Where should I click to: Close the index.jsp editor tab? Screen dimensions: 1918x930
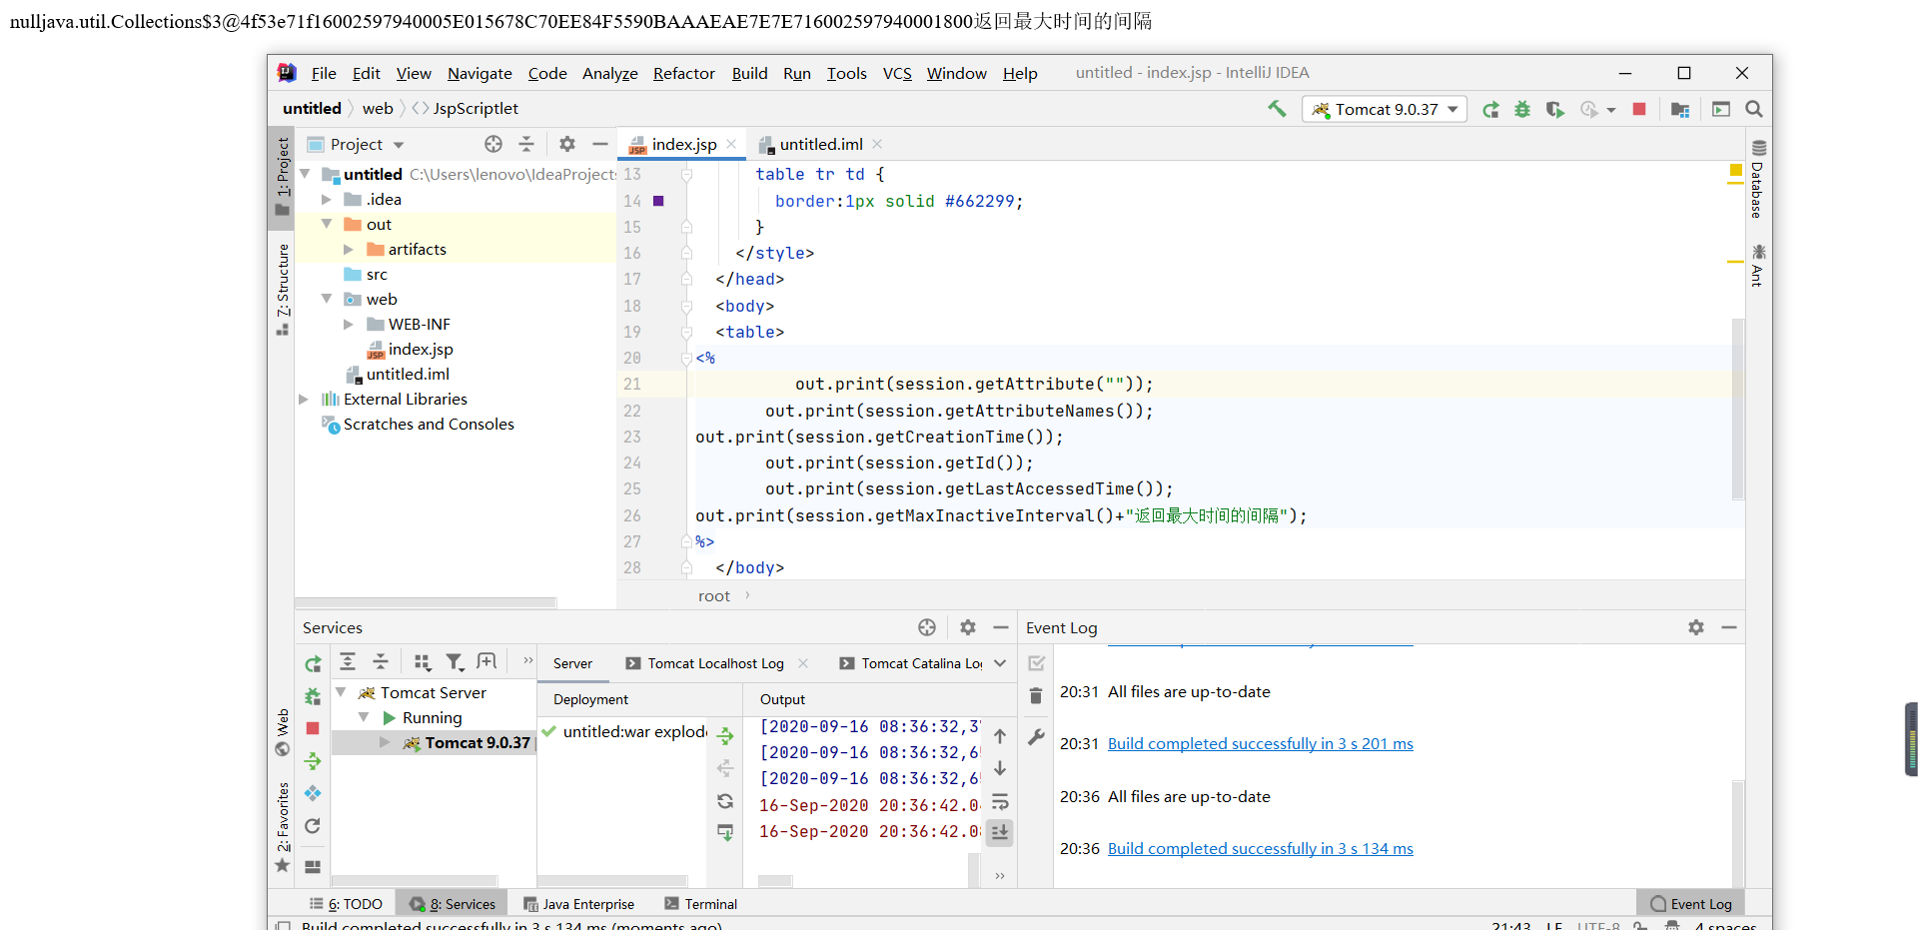click(731, 144)
